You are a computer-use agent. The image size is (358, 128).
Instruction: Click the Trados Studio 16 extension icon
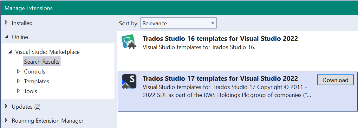tap(129, 42)
